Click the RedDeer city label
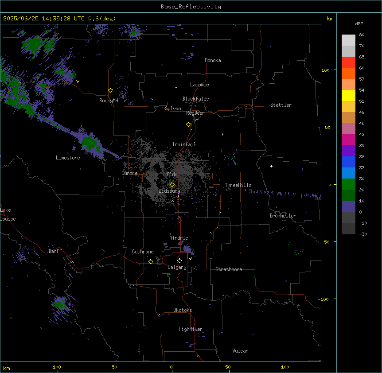 coord(195,113)
